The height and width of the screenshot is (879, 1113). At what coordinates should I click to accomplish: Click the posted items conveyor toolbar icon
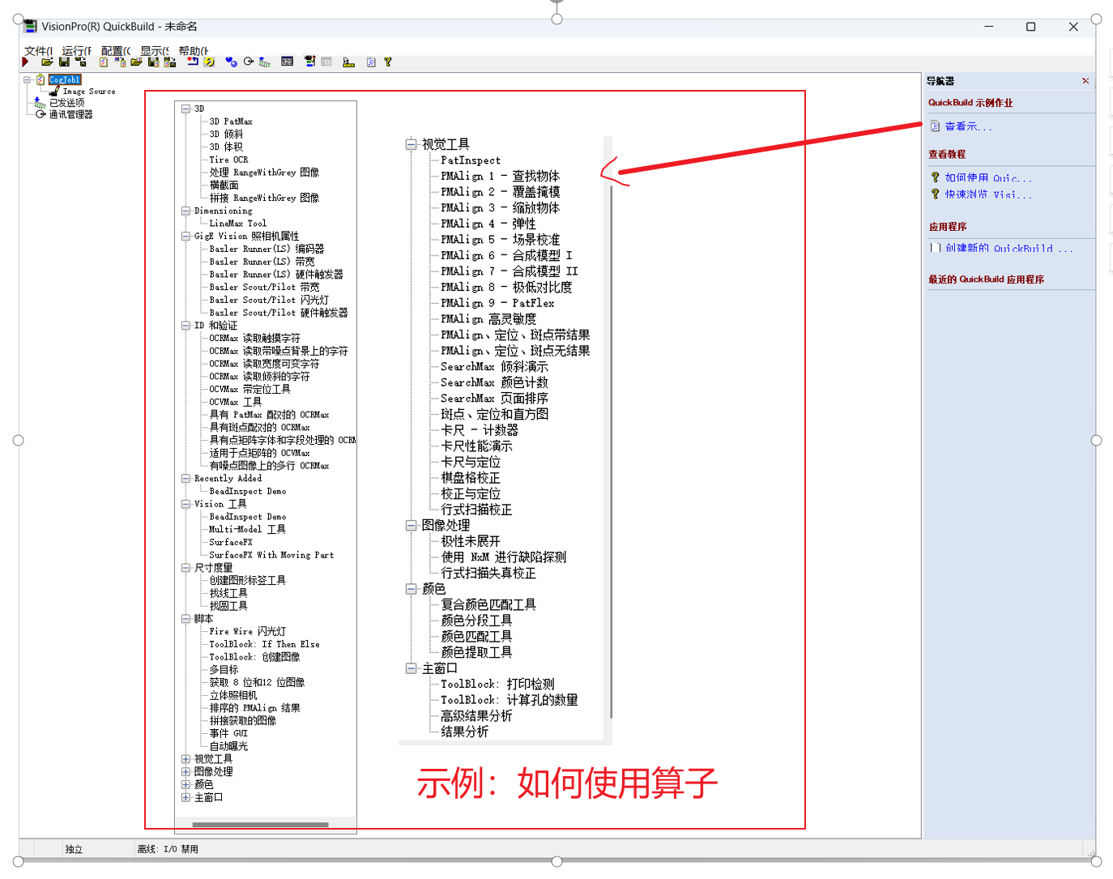[264, 62]
